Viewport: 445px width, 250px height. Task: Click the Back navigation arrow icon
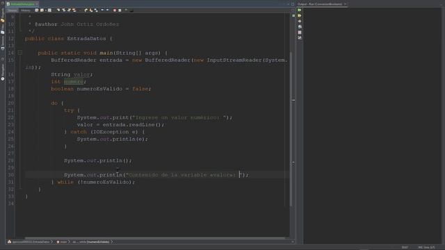pyautogui.click(x=42, y=10)
